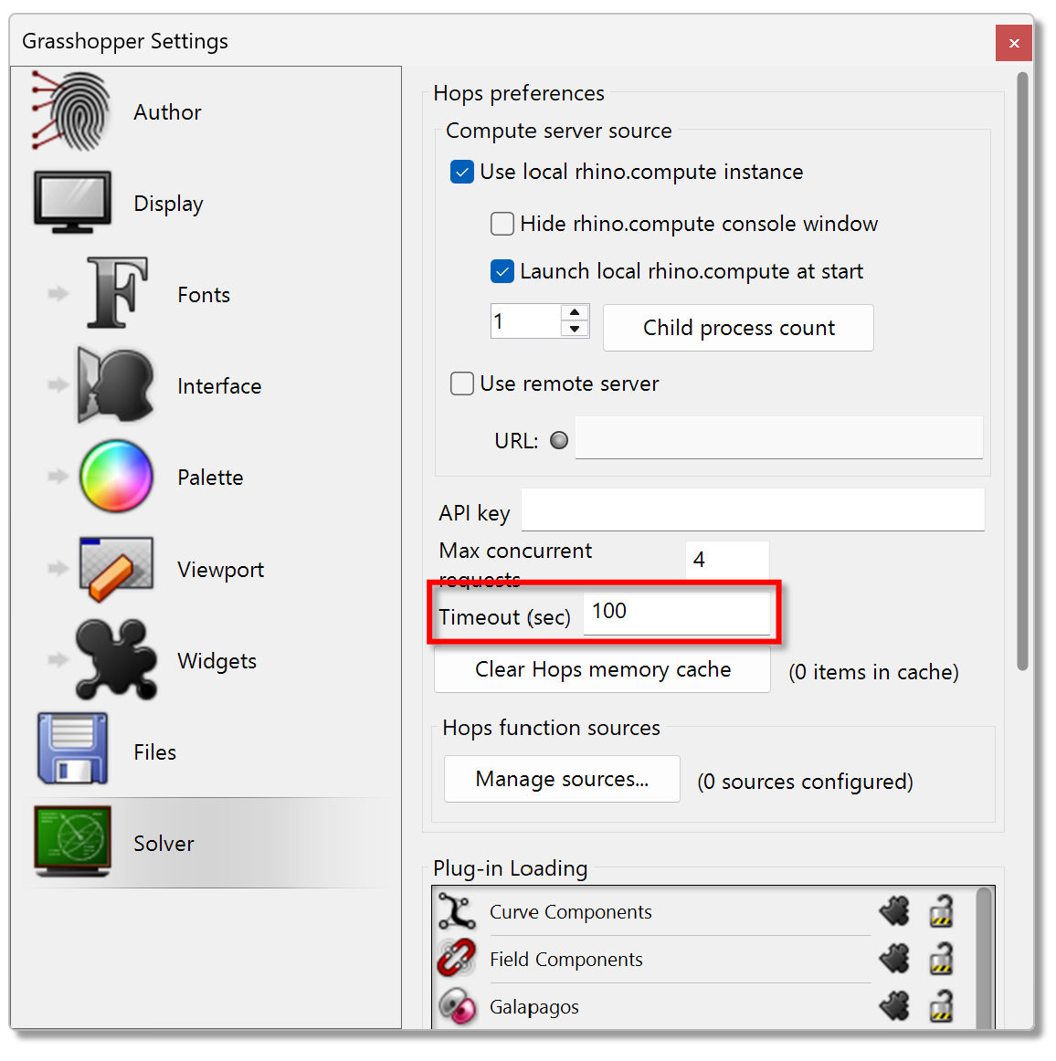Click the Galapagos plug-in icon
1056x1061 pixels.
tap(457, 1006)
